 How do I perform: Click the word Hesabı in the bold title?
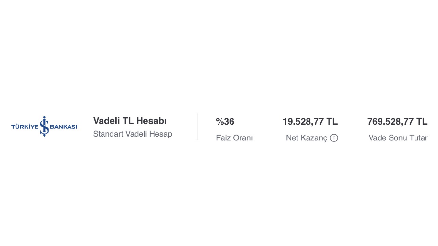(x=151, y=121)
